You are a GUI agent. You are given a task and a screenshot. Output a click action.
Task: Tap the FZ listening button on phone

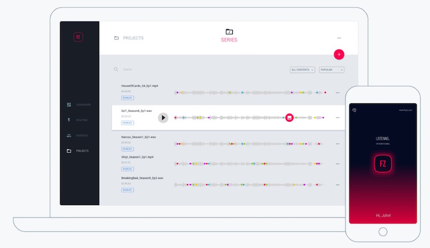coord(383,164)
